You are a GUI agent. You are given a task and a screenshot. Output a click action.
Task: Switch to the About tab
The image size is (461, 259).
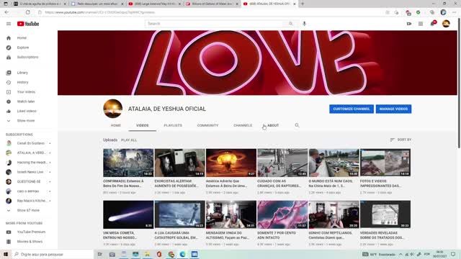[273, 125]
